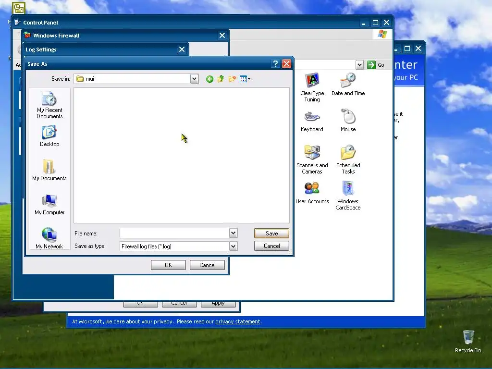Open ClearType Tuning in Control Panel

coord(312,87)
